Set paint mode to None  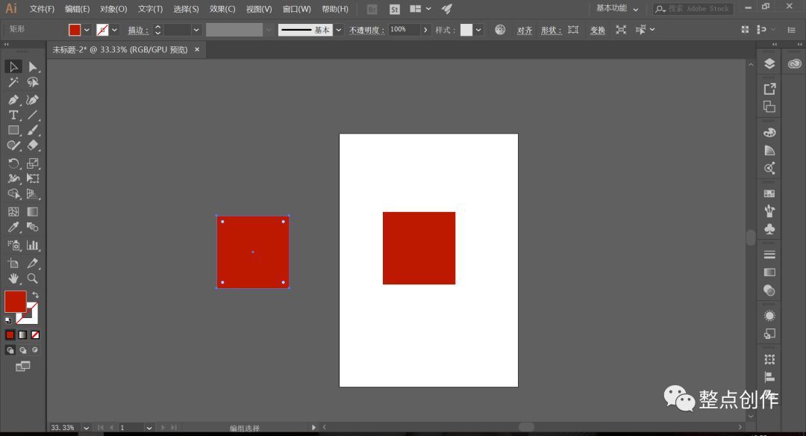pyautogui.click(x=36, y=335)
